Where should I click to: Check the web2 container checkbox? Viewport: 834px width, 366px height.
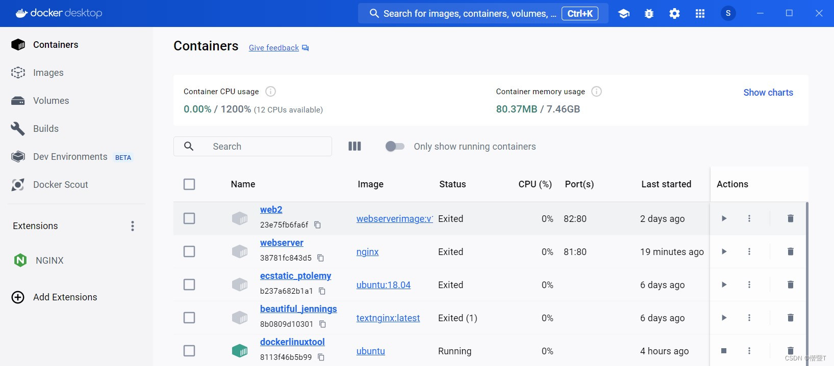pyautogui.click(x=189, y=218)
